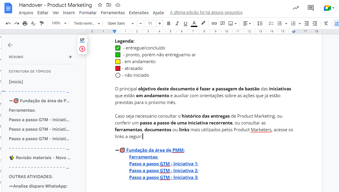Toggle italic formatting
Image resolution: width=339 pixels, height=192 pixels.
[x=177, y=23]
